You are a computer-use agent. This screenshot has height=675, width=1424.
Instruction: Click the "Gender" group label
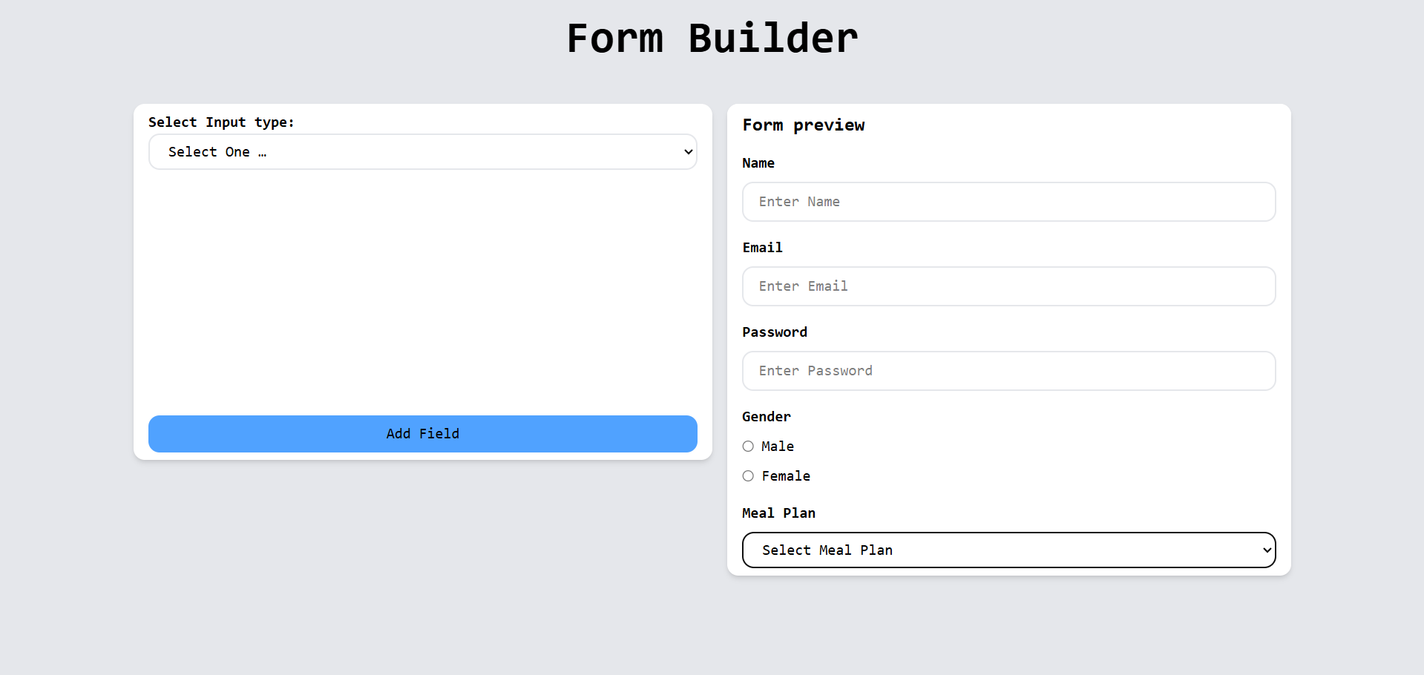(767, 417)
